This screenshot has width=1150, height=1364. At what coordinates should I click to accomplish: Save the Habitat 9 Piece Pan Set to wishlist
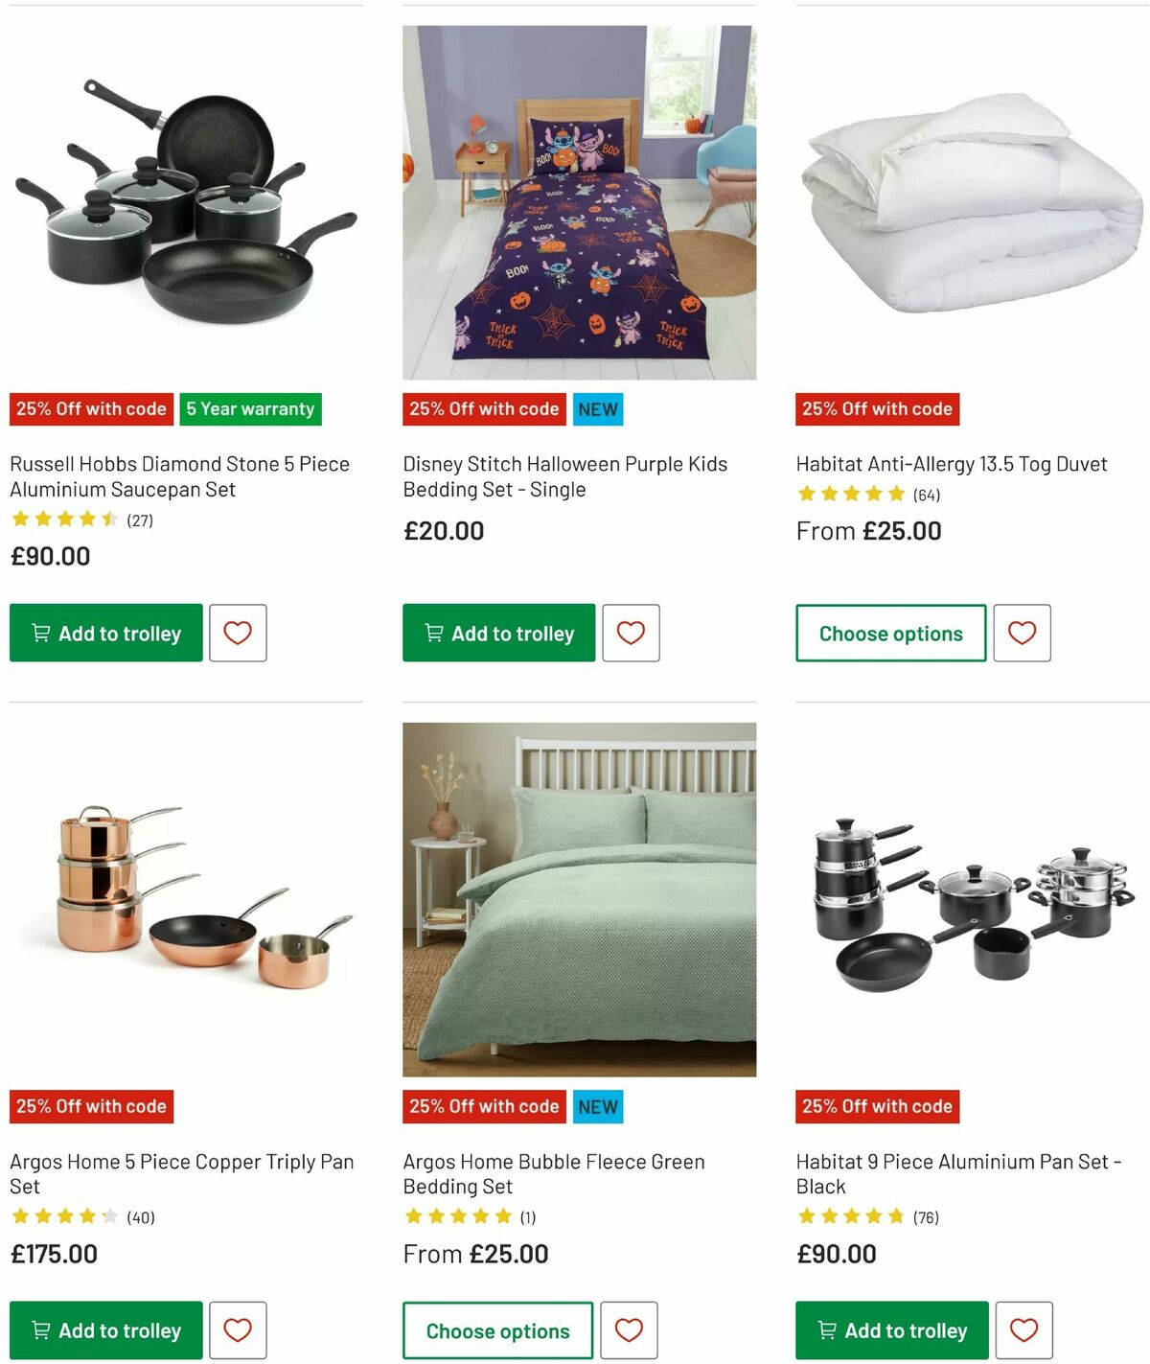coord(1022,1329)
